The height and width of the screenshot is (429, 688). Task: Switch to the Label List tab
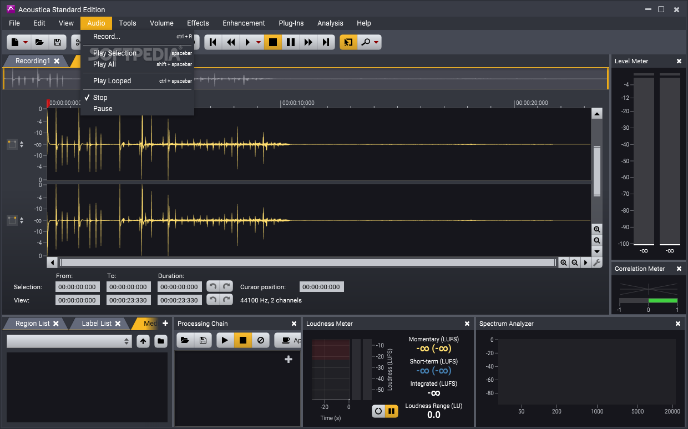pos(97,324)
